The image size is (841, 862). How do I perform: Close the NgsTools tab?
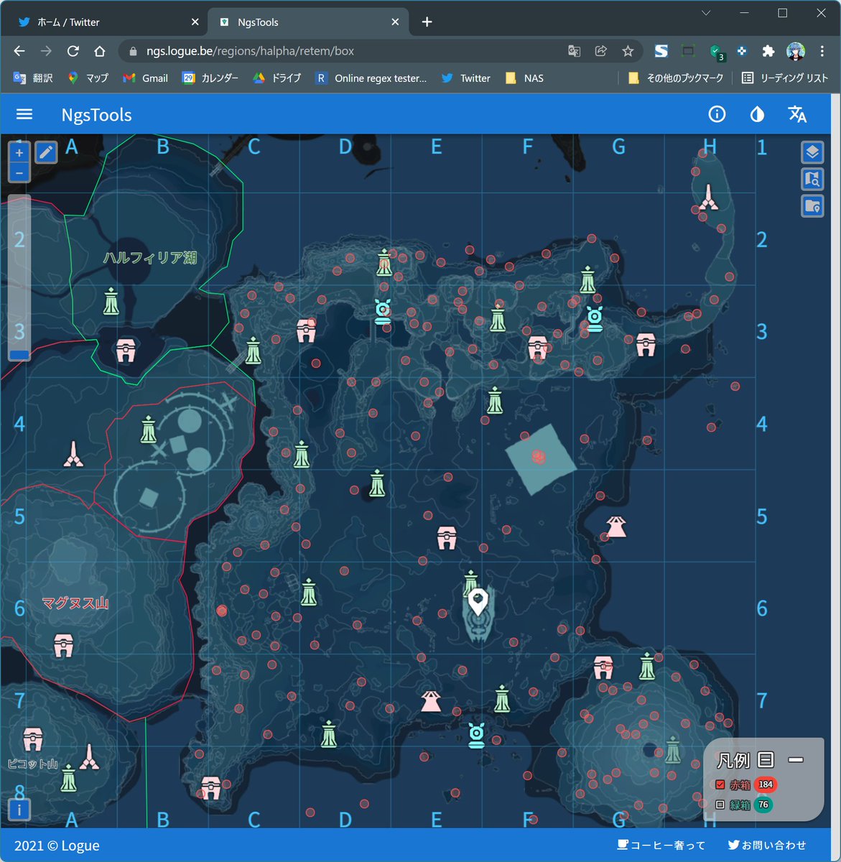pos(395,22)
